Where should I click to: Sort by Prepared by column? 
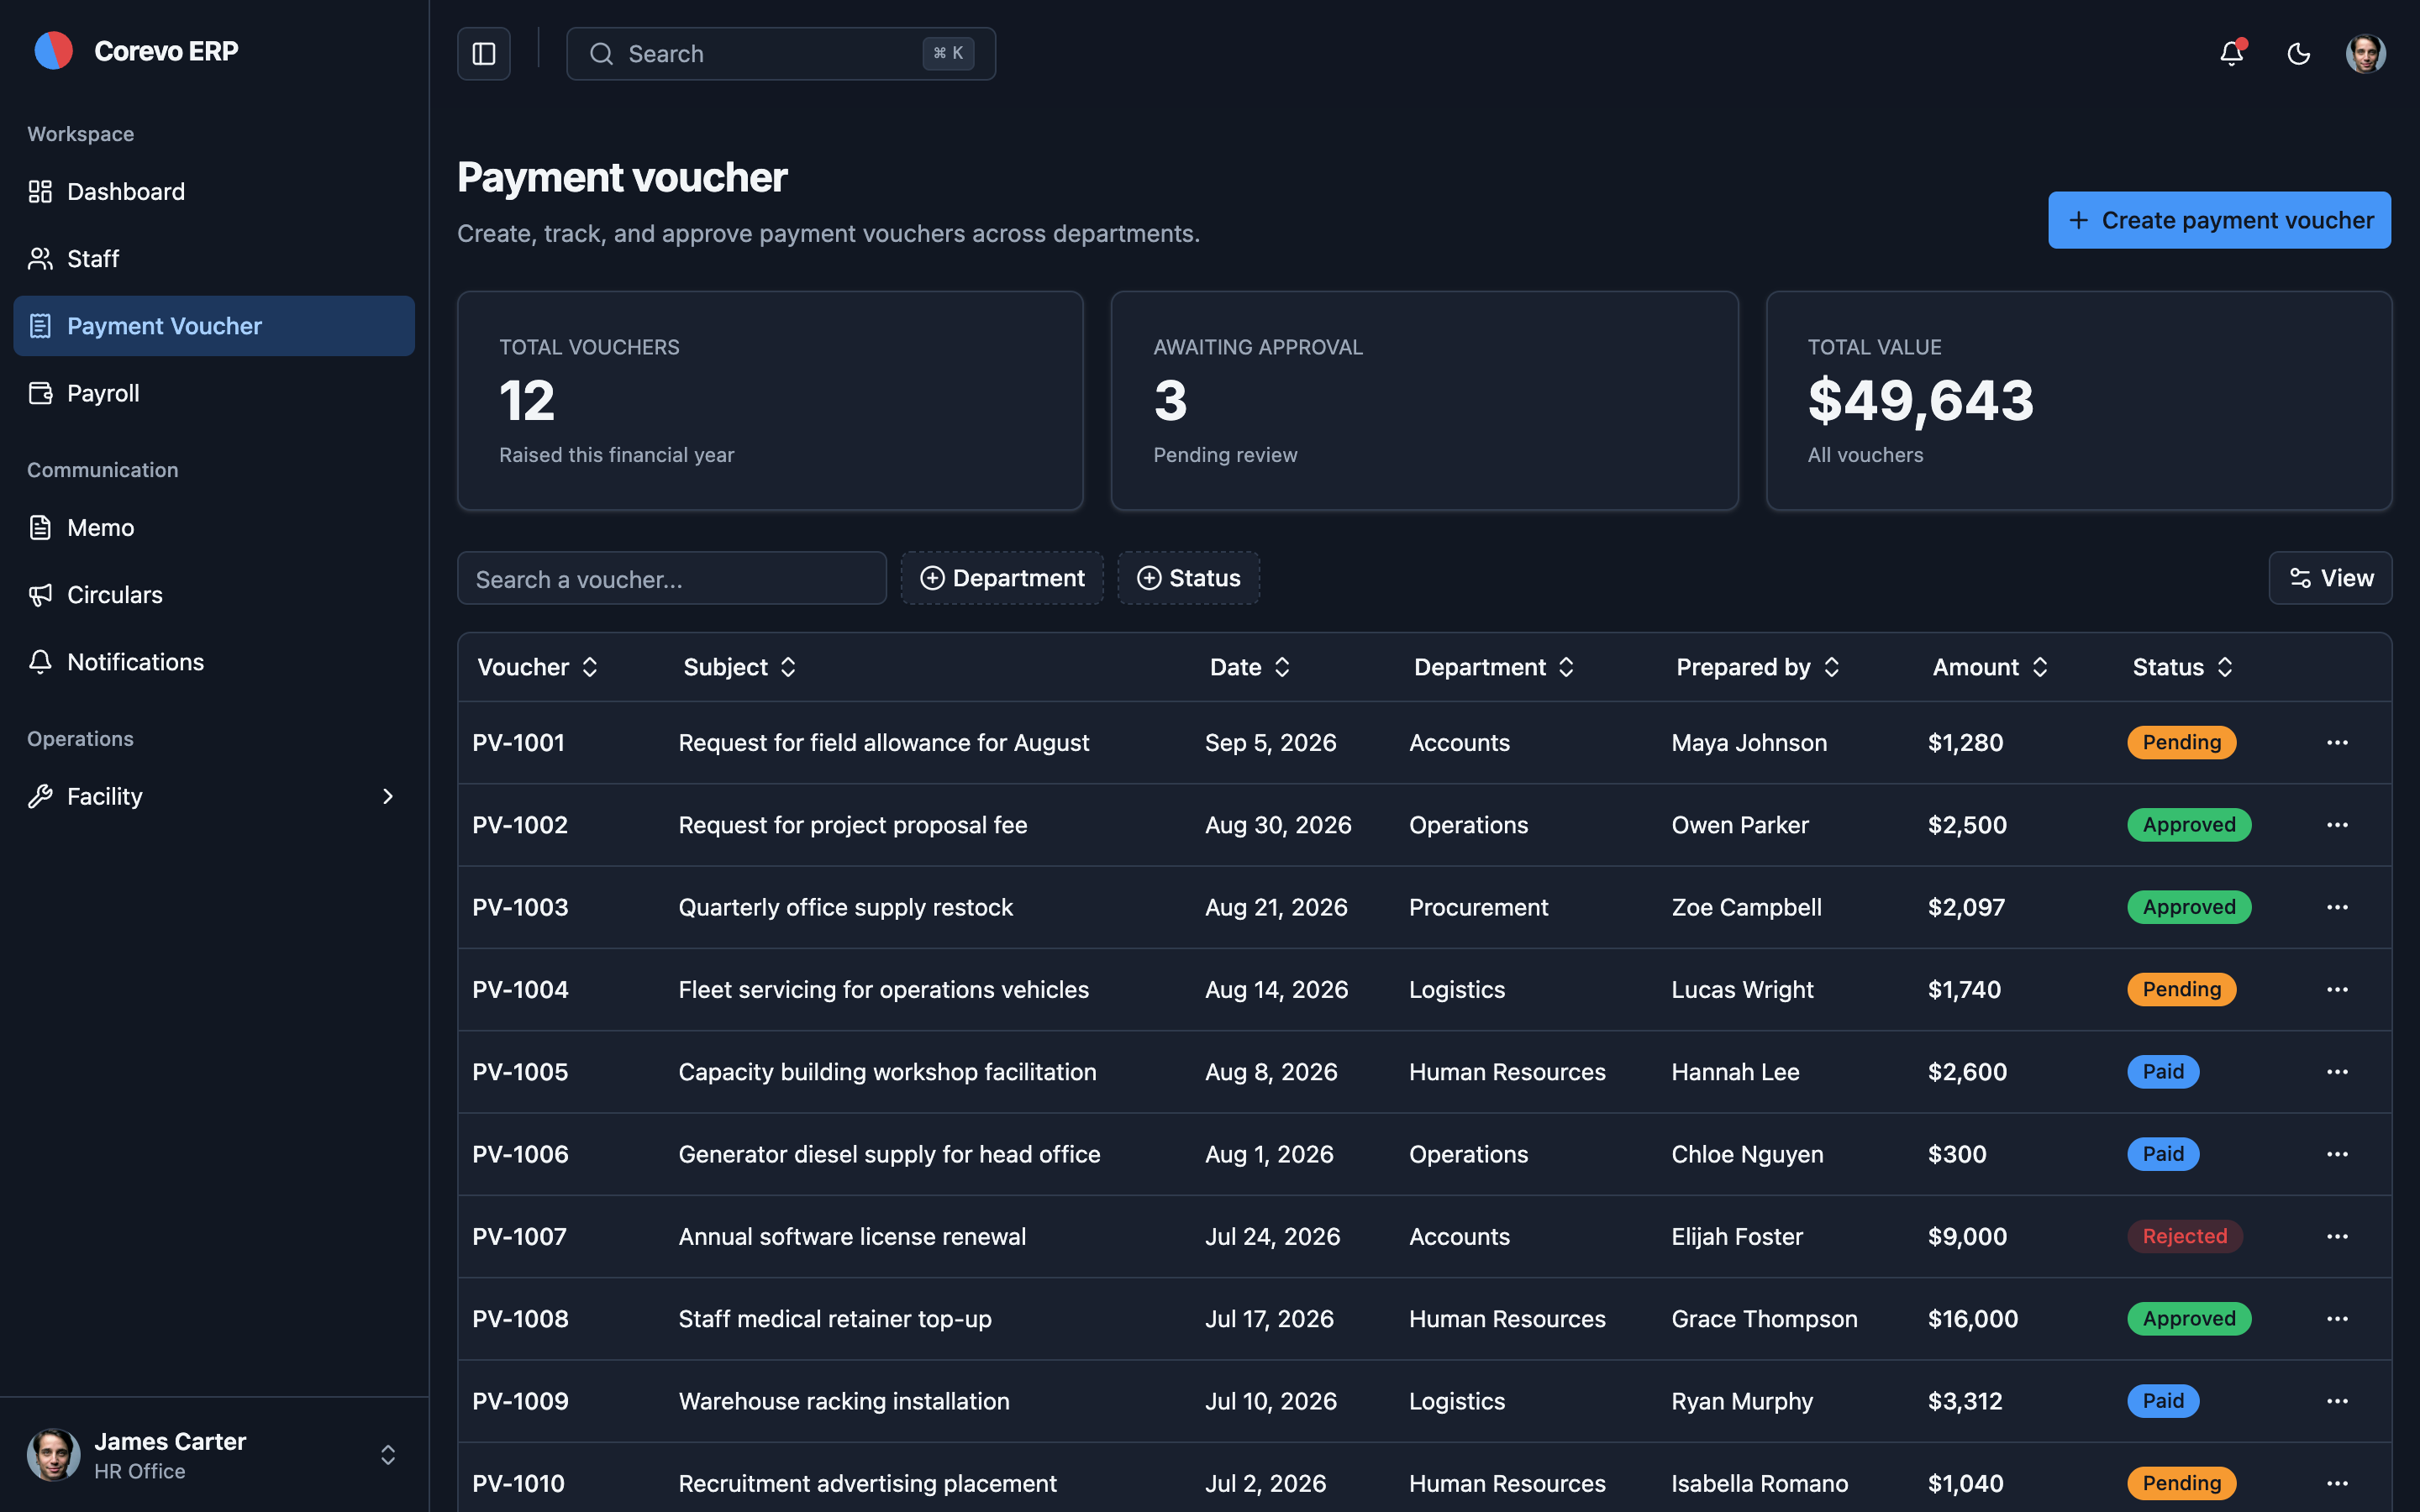click(x=1757, y=667)
